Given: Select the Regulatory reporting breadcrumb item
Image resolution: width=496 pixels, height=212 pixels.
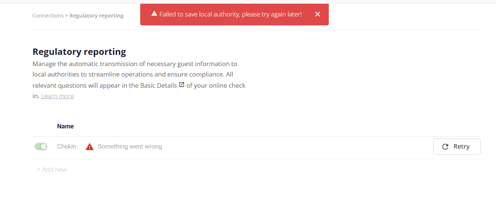Looking at the screenshot, I should coord(96,16).
